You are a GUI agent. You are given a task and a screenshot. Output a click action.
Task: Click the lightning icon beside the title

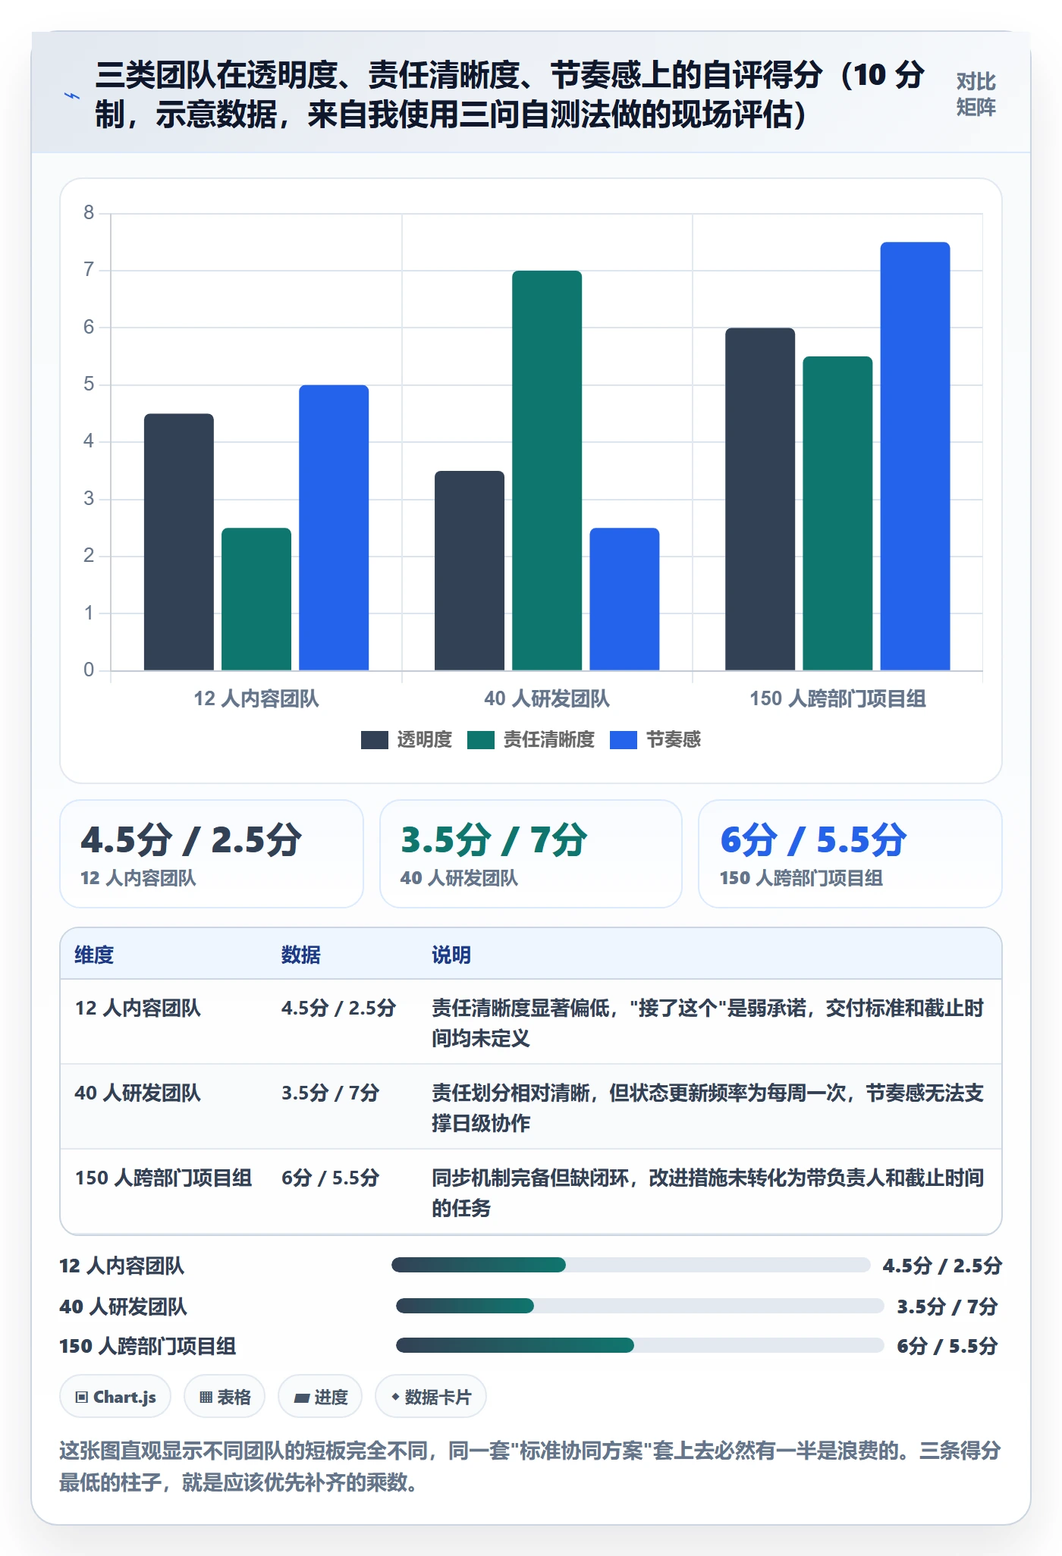(x=71, y=96)
